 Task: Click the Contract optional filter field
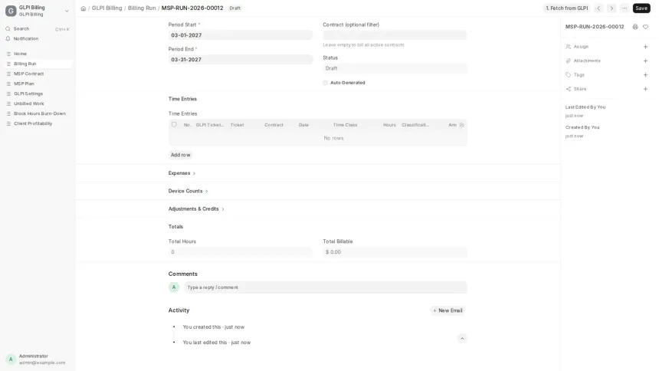coord(395,35)
